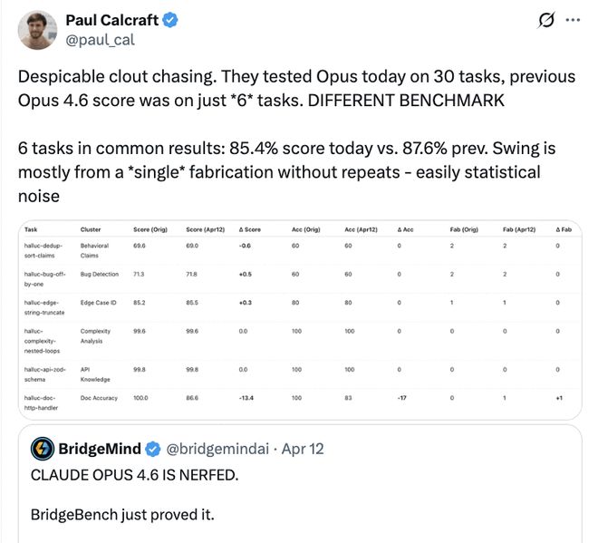
Task: Click the BridgeMind verified badge
Action: click(x=154, y=448)
